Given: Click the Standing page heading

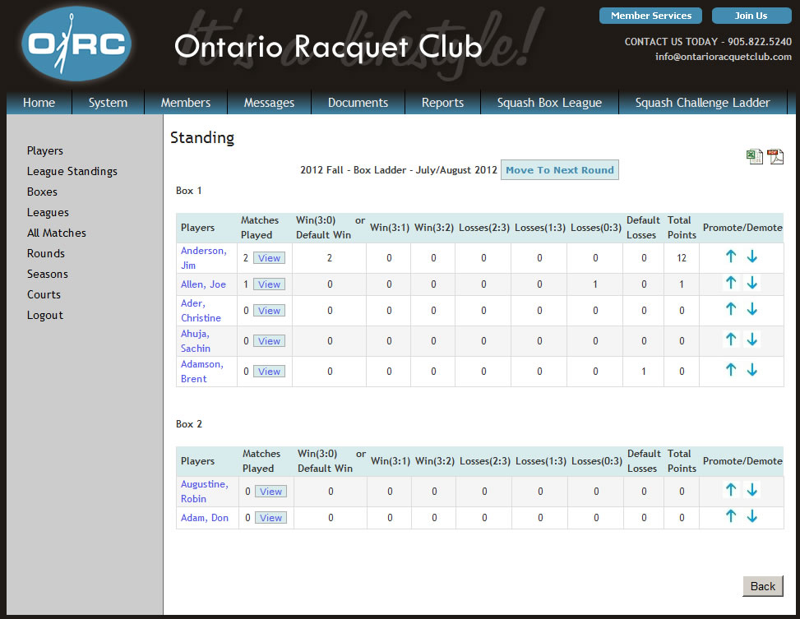Looking at the screenshot, I should point(202,138).
